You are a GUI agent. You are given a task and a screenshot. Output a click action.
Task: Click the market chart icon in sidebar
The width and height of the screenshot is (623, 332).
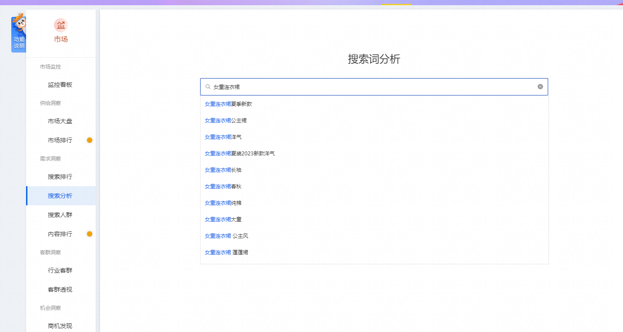click(60, 25)
